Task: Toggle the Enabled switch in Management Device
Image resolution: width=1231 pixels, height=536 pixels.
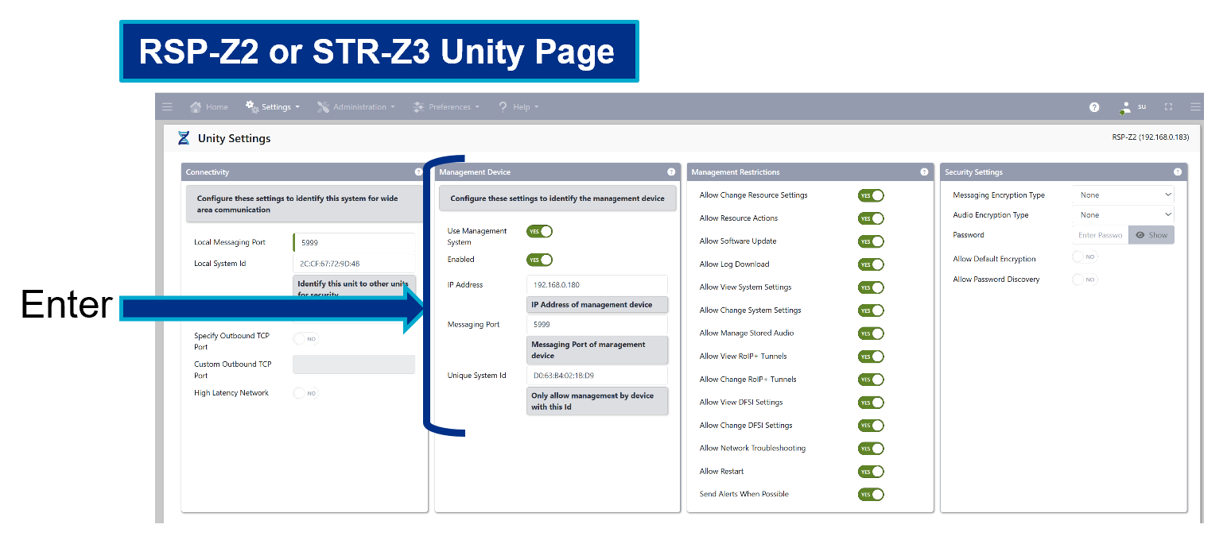Action: click(539, 260)
